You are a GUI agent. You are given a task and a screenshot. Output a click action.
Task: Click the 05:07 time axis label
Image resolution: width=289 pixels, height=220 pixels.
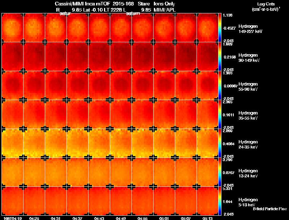pos(186,219)
